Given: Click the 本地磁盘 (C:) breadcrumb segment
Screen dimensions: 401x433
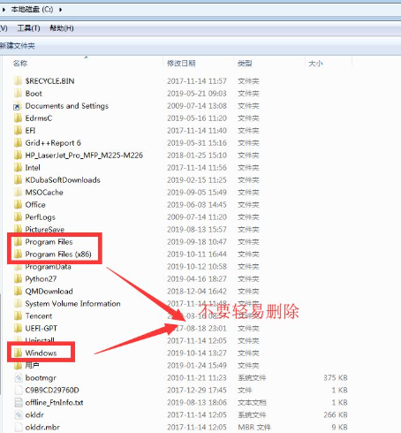Looking at the screenshot, I should [x=32, y=10].
